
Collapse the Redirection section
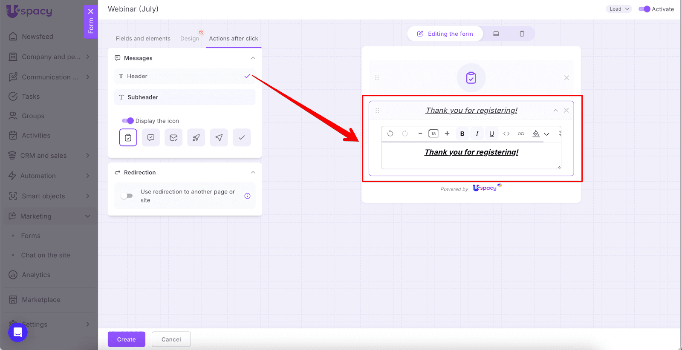tap(253, 172)
